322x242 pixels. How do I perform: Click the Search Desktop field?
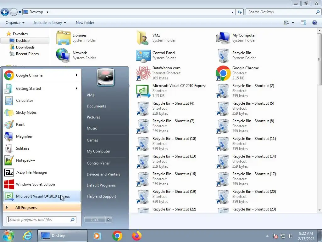(x=283, y=12)
